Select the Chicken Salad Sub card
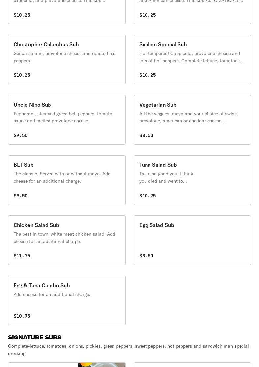259x367 pixels. 67,240
